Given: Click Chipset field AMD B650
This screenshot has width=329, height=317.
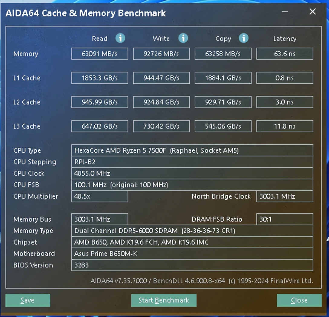Looking at the screenshot, I should tap(192, 242).
